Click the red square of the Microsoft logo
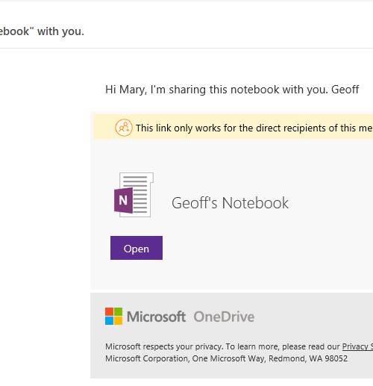 109,312
